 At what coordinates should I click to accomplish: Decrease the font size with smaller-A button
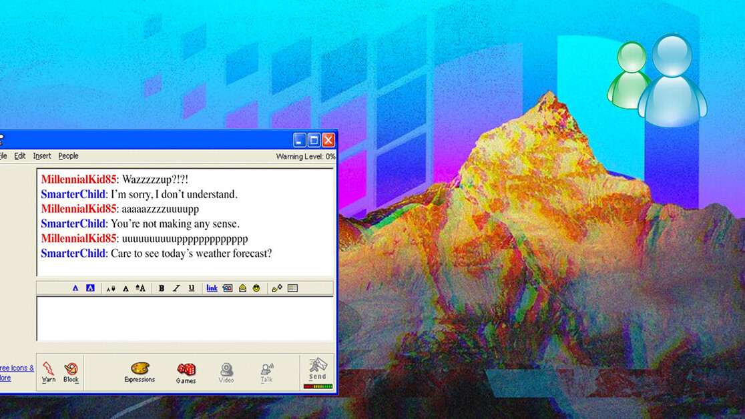coord(111,288)
